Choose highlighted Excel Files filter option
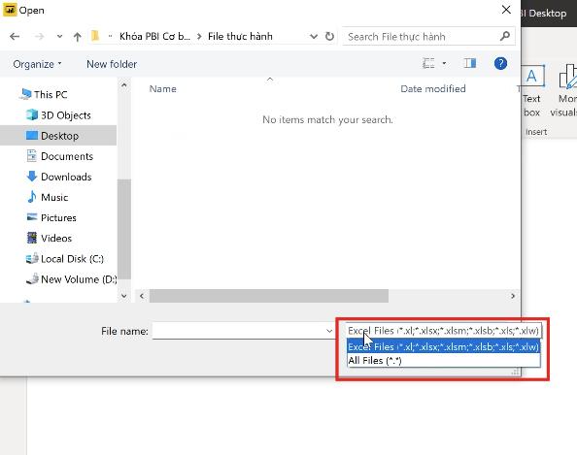The image size is (577, 455). click(x=443, y=346)
